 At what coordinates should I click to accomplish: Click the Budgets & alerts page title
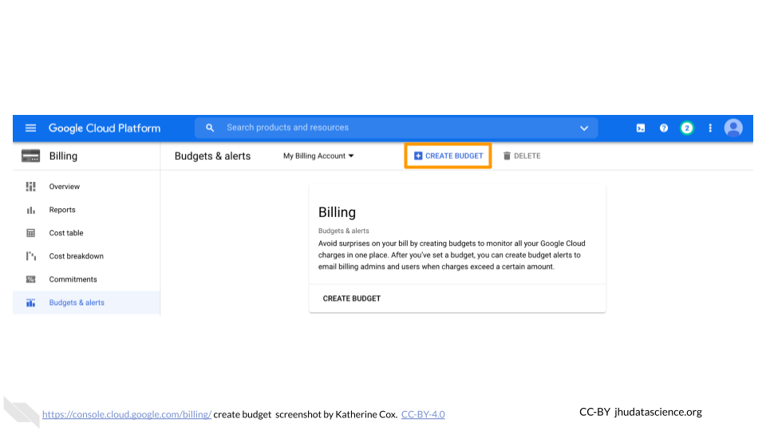click(212, 156)
